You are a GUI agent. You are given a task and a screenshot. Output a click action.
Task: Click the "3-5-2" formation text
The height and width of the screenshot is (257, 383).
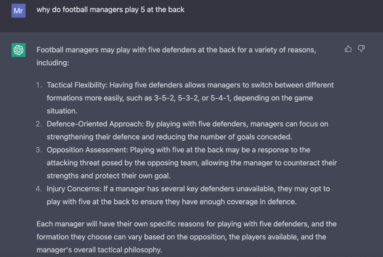coord(164,98)
